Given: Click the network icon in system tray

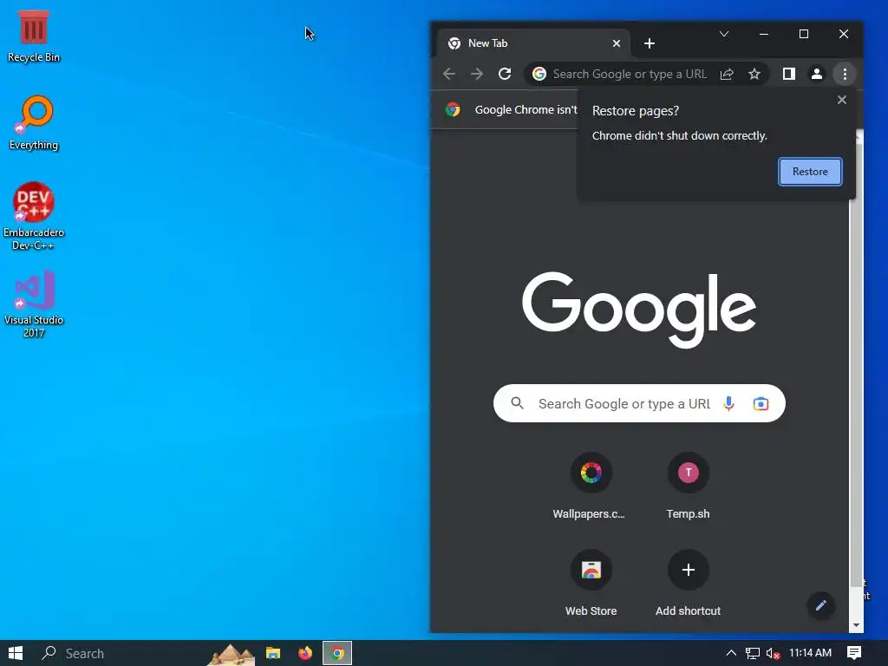Looking at the screenshot, I should 752,653.
